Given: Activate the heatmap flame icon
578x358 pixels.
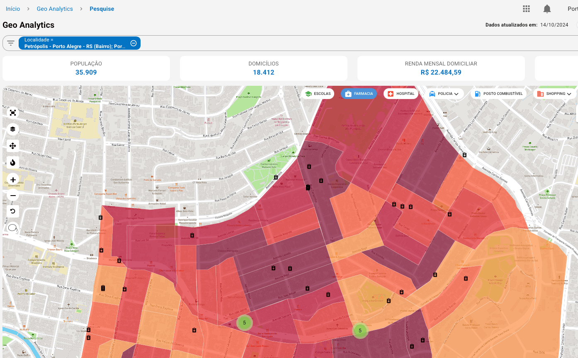Looking at the screenshot, I should tap(13, 162).
